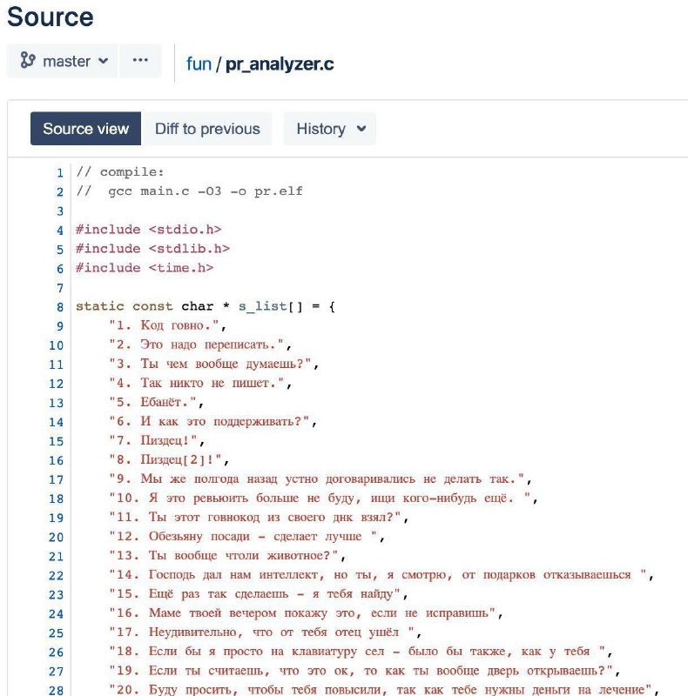Image resolution: width=688 pixels, height=696 pixels.
Task: Click the Source page heading
Action: [50, 17]
